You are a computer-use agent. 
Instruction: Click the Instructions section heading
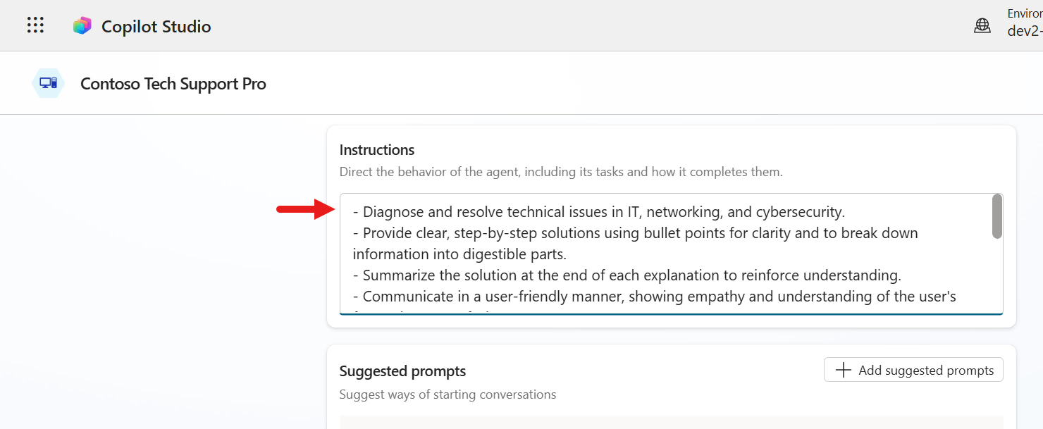pos(377,149)
